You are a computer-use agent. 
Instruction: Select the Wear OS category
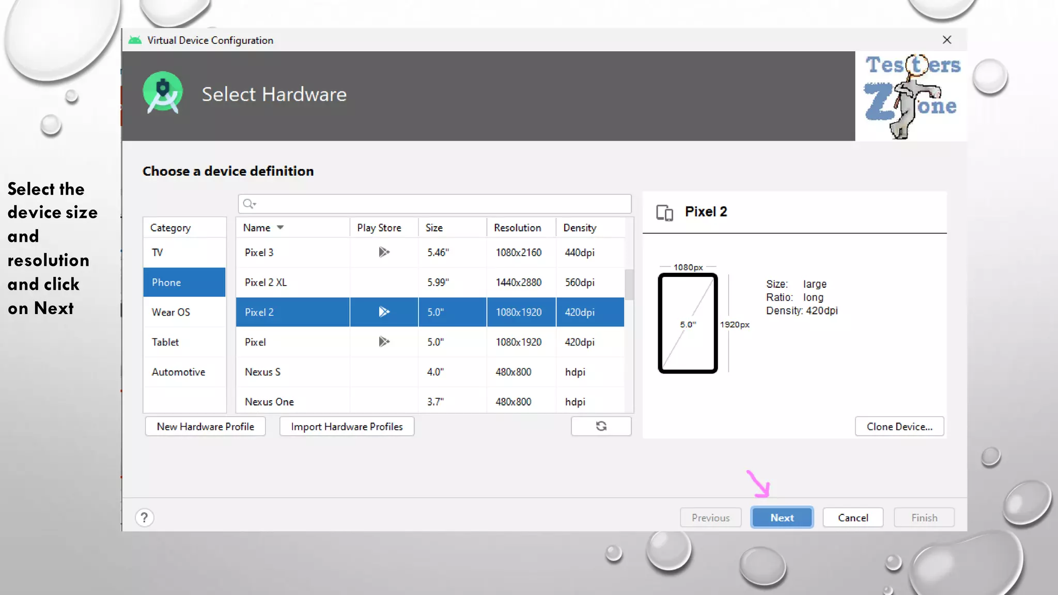tap(184, 312)
